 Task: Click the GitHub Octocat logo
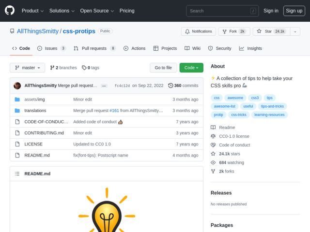click(x=10, y=11)
